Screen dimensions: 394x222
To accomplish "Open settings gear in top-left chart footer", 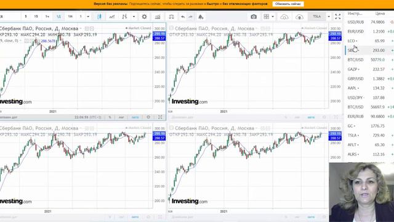I will pyautogui.click(x=148, y=117).
